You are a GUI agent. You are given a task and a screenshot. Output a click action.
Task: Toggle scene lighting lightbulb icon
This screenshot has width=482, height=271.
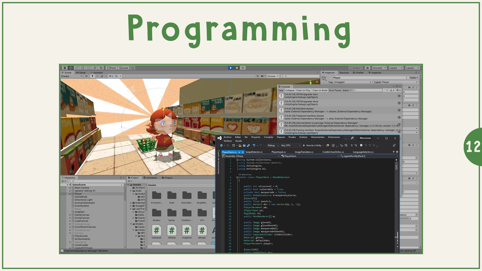pos(92,76)
